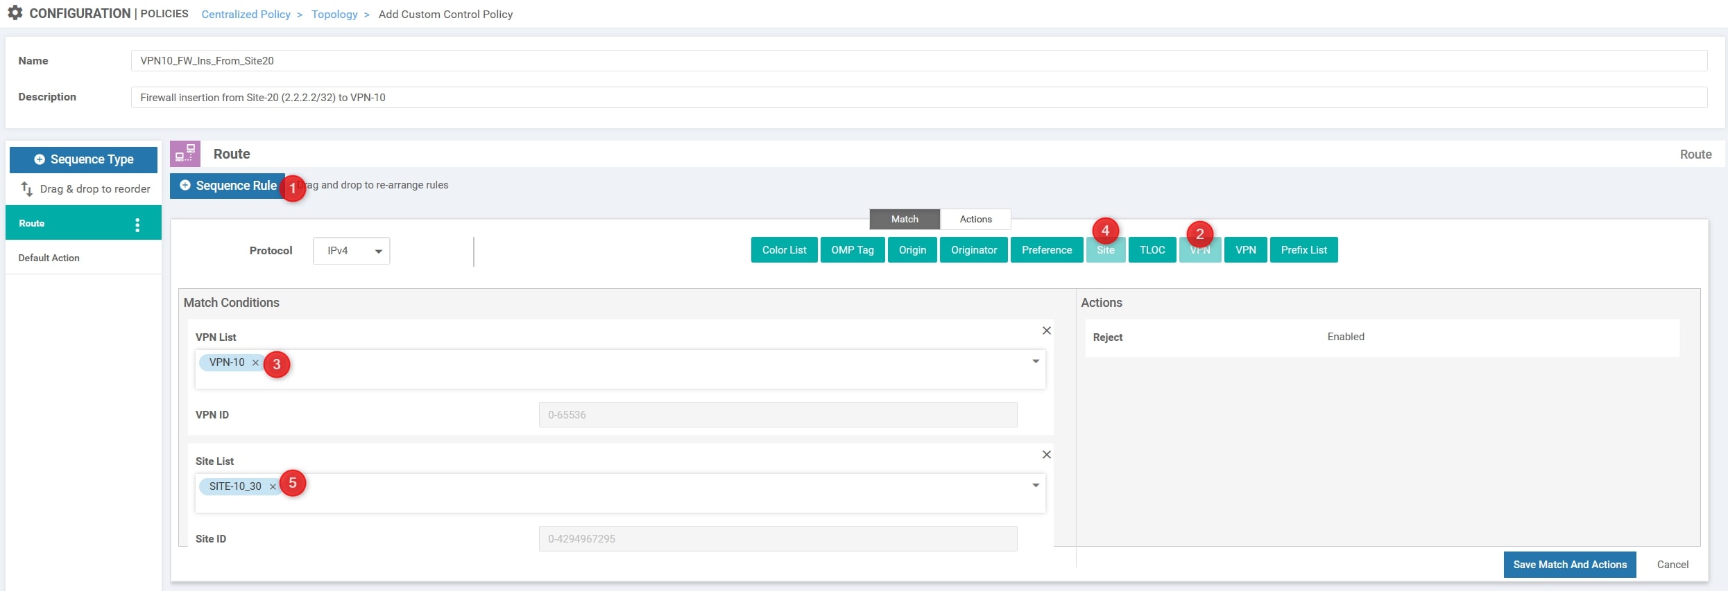Remove the SITE-10_30 tag from Site List

pyautogui.click(x=273, y=487)
